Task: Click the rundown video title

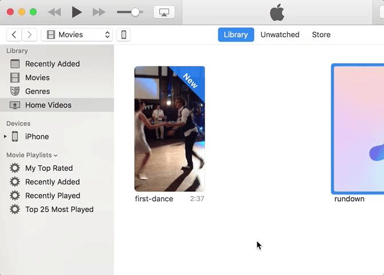Action: point(349,199)
